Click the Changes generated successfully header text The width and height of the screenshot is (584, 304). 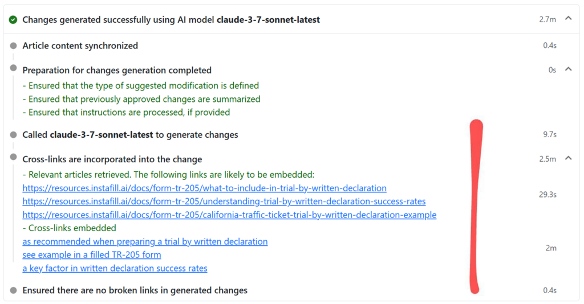pos(171,20)
